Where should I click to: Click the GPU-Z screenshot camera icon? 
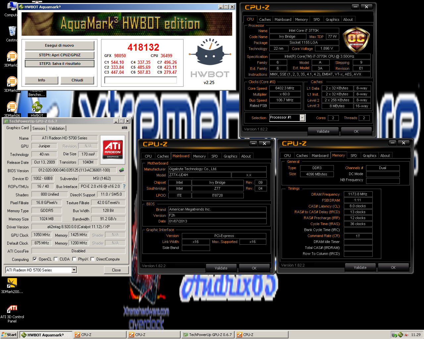(x=124, y=127)
